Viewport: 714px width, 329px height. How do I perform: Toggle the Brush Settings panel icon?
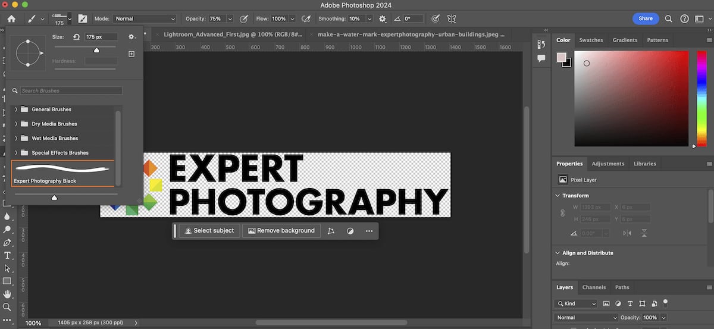click(x=82, y=19)
